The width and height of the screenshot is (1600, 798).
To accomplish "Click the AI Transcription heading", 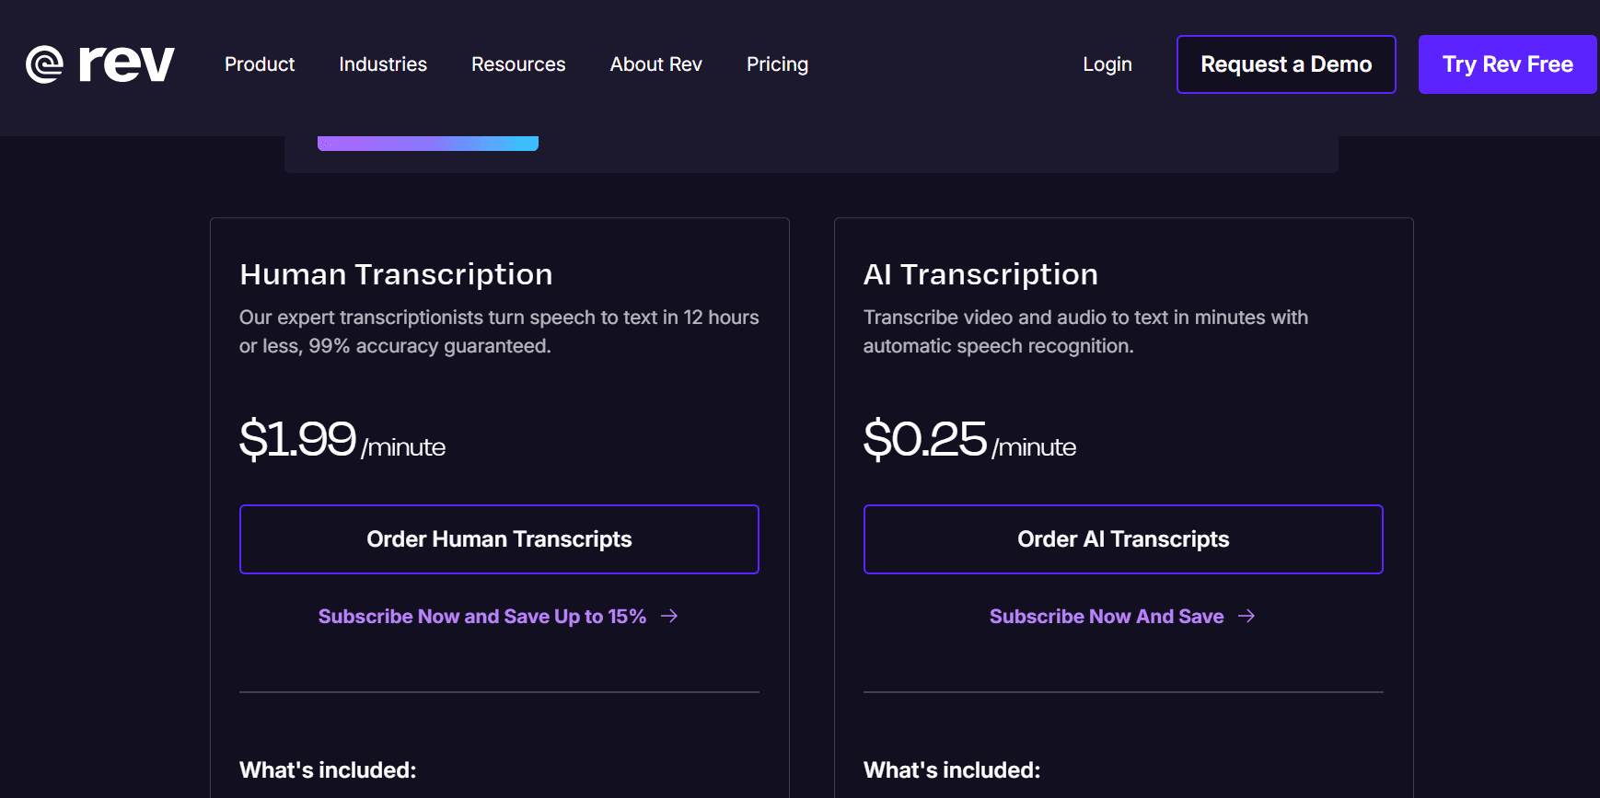I will (980, 274).
